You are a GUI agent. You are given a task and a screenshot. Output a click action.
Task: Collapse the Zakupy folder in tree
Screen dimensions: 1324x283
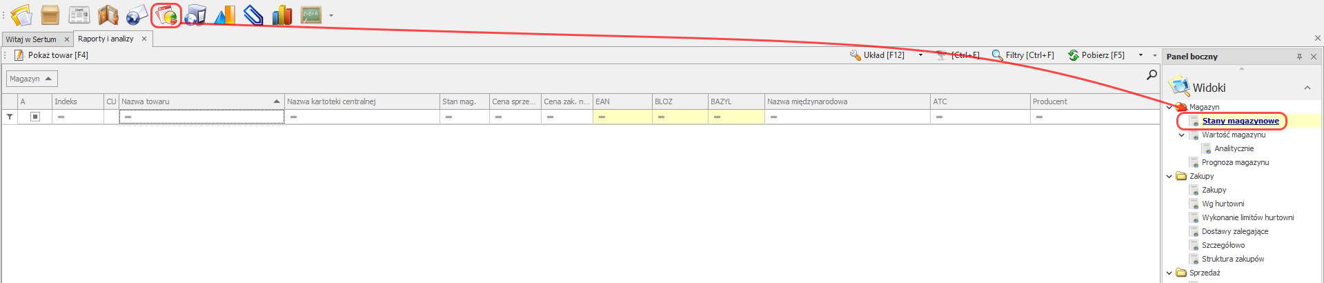coord(1169,176)
